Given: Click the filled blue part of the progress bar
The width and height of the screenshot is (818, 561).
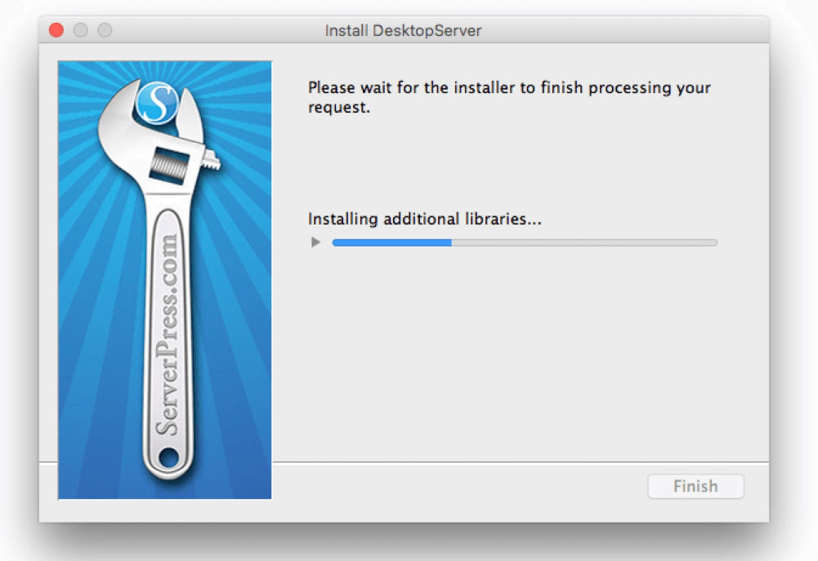Looking at the screenshot, I should (391, 243).
